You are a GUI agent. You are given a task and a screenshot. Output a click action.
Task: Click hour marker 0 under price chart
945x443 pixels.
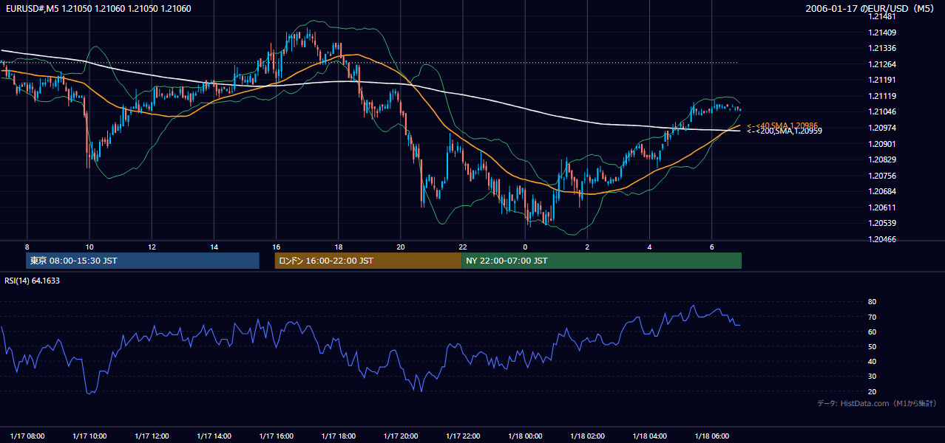click(x=525, y=247)
